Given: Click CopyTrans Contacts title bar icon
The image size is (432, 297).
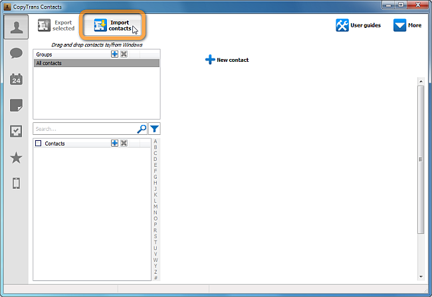Looking at the screenshot, I should (7, 7).
